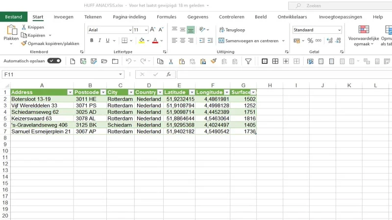Image resolution: width=392 pixels, height=220 pixels.
Task: Expand the Arial font name dropdown
Action: pyautogui.click(x=130, y=30)
